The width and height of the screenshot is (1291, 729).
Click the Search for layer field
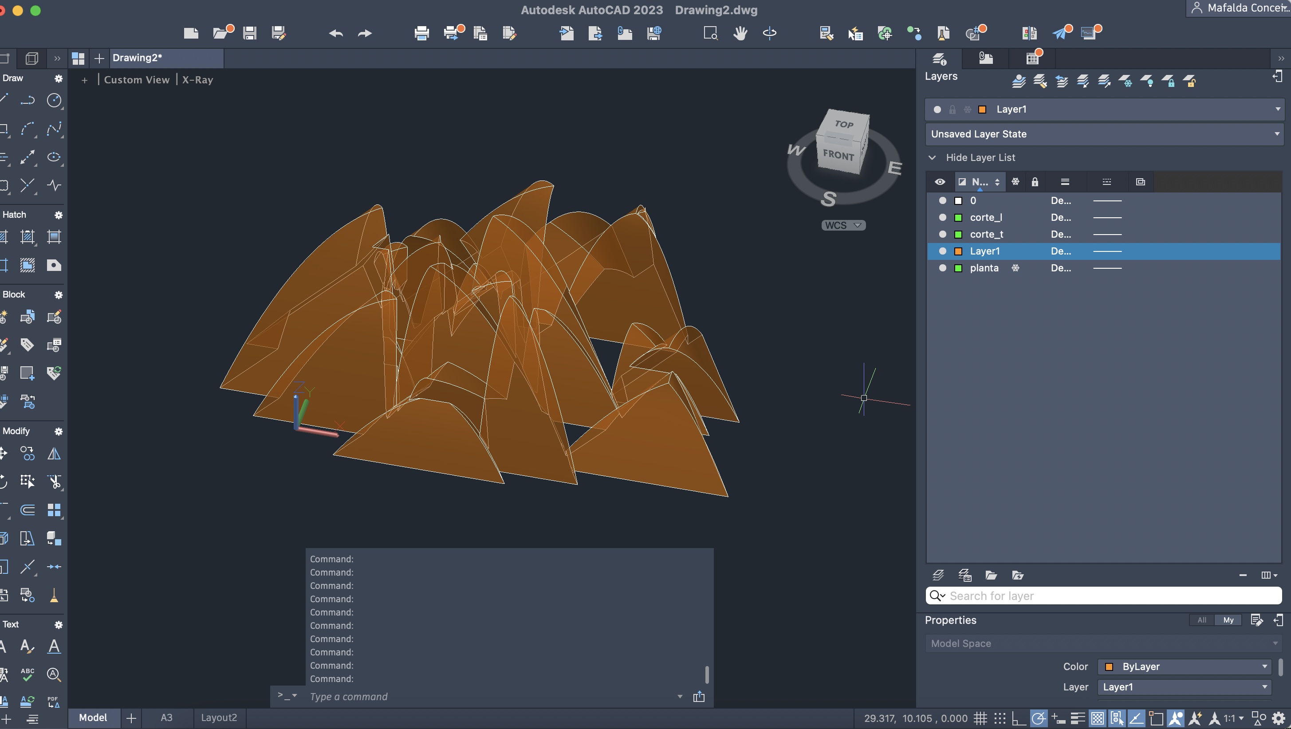pyautogui.click(x=1102, y=596)
